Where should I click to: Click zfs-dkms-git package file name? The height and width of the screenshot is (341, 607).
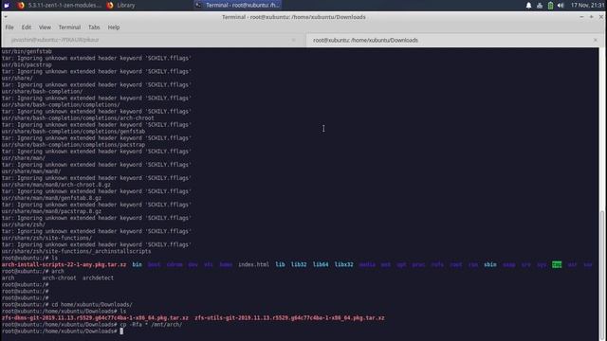coord(95,318)
